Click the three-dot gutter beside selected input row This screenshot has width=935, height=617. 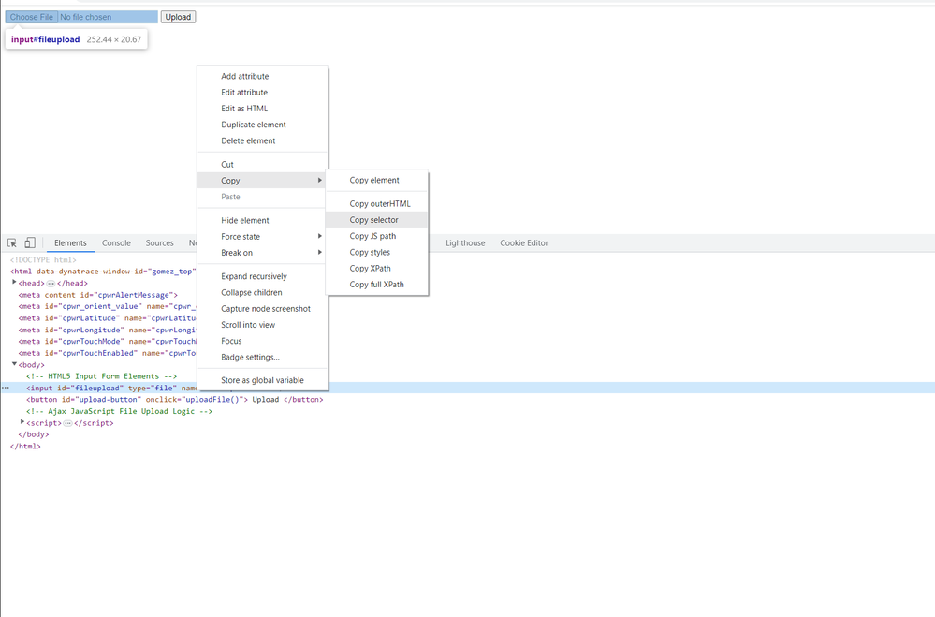coord(6,388)
